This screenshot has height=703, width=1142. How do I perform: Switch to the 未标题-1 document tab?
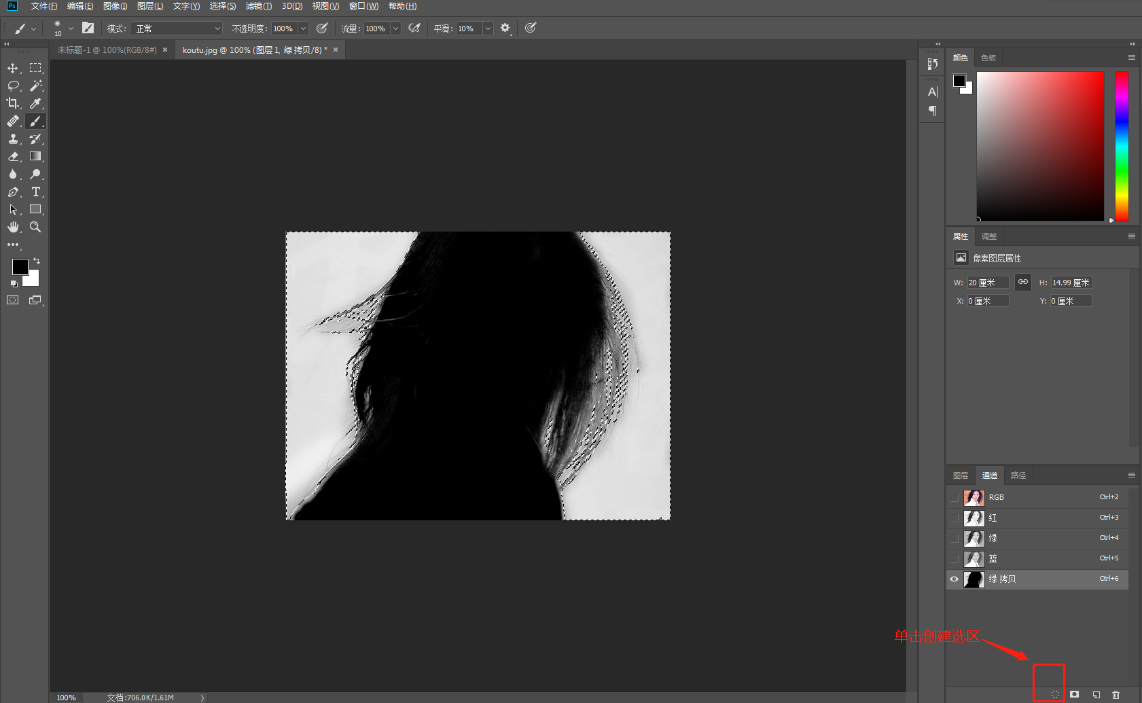(107, 50)
